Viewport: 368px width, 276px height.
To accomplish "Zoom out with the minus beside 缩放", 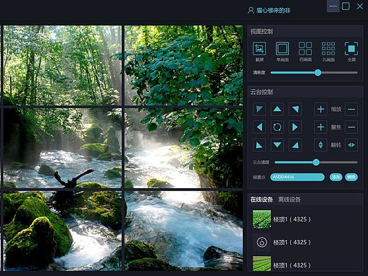I will click(x=351, y=109).
